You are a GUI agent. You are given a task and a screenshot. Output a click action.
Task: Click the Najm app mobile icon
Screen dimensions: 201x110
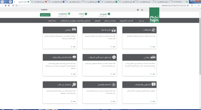109,14
